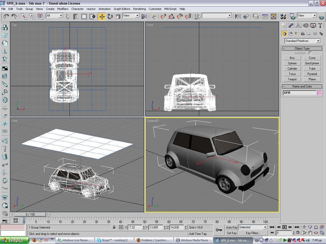
Task: Click the Key Filters button
Action: click(x=253, y=233)
